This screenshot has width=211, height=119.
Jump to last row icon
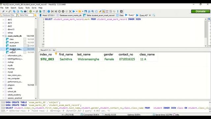pyautogui.click(x=56, y=11)
